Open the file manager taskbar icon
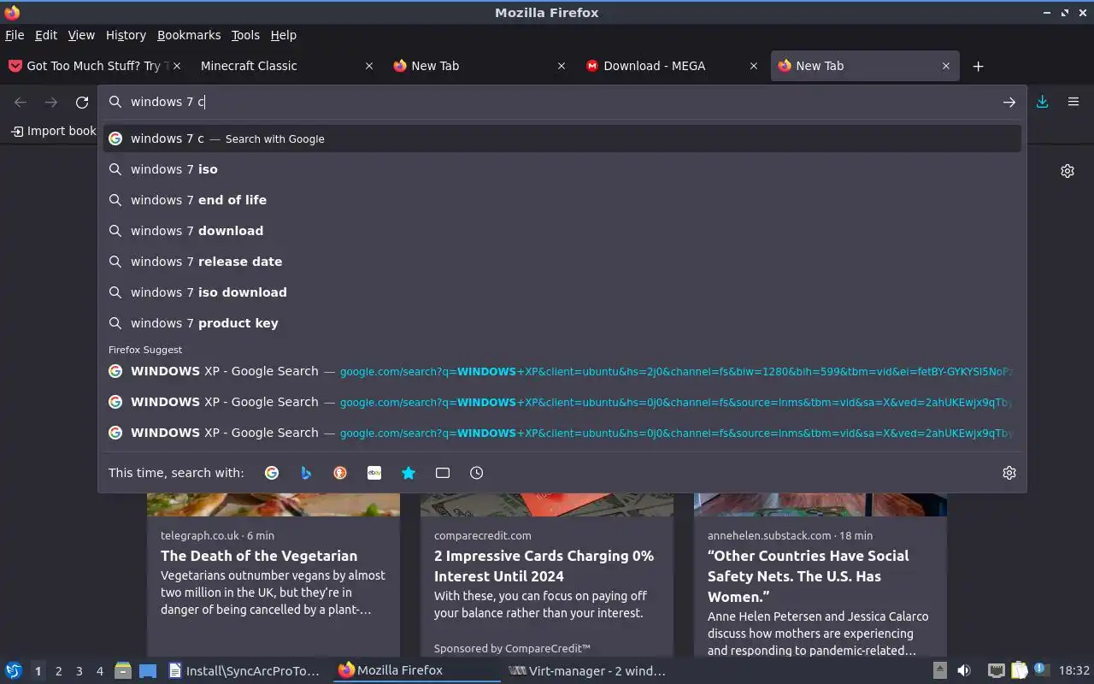 click(x=123, y=670)
